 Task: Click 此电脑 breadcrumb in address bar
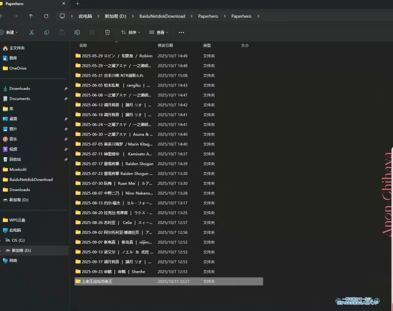coord(85,16)
